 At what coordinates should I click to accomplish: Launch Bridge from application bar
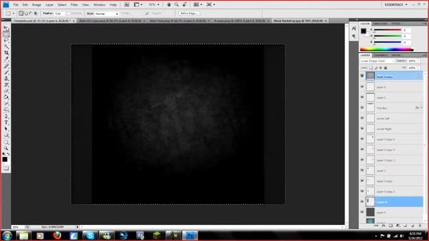click(x=127, y=5)
